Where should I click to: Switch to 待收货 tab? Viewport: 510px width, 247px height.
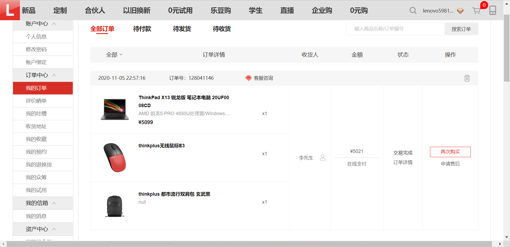[x=222, y=29]
